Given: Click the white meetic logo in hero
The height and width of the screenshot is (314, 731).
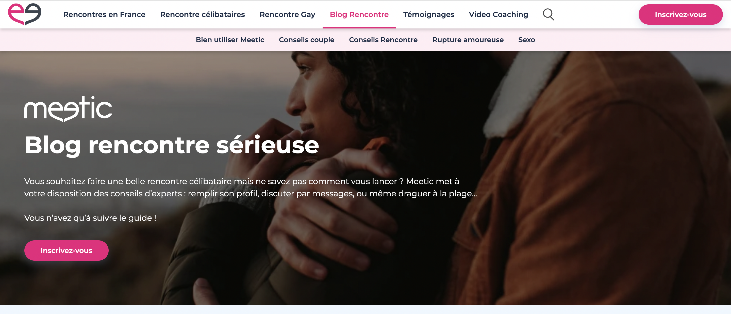Looking at the screenshot, I should tap(68, 109).
